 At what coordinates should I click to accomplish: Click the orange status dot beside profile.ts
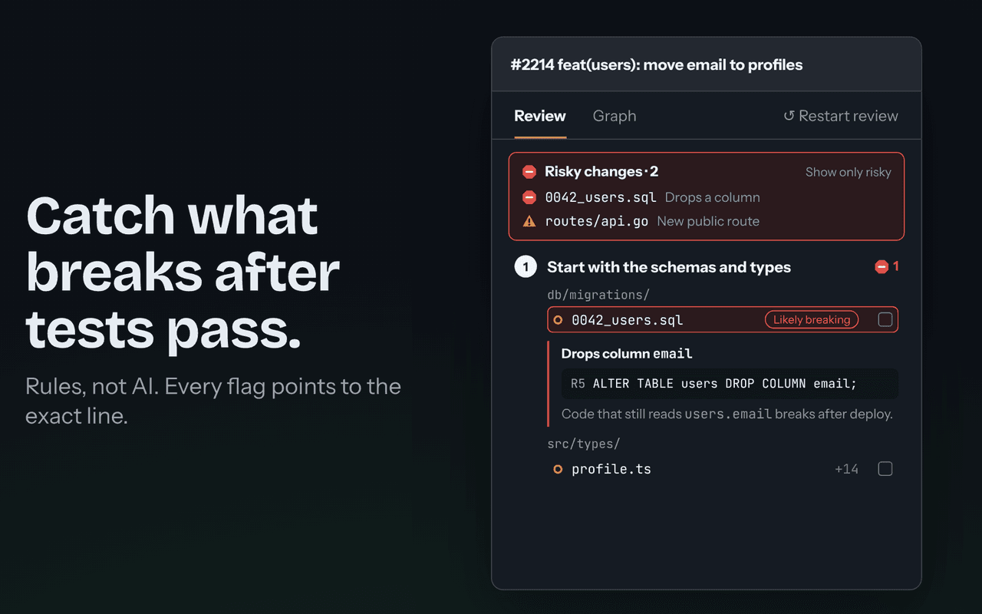(x=558, y=469)
